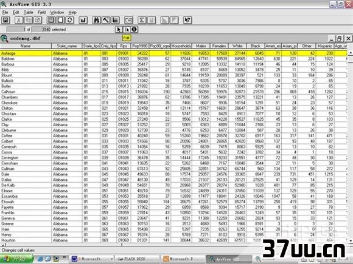Open the Field menu
The width and height of the screenshot is (353, 264).
pos(41,12)
